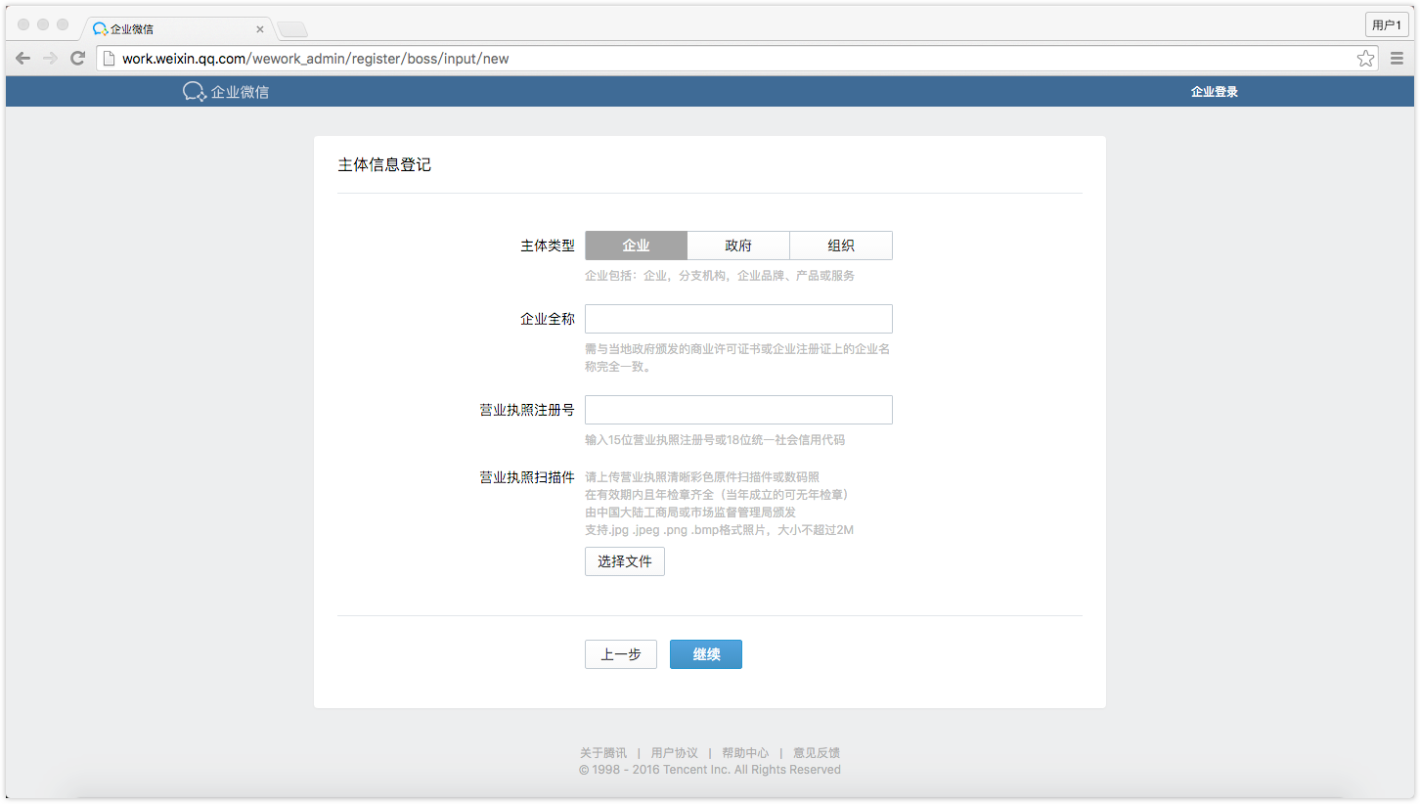The height and width of the screenshot is (804, 1420).
Task: Open the browser hamburger menu
Action: tap(1397, 58)
